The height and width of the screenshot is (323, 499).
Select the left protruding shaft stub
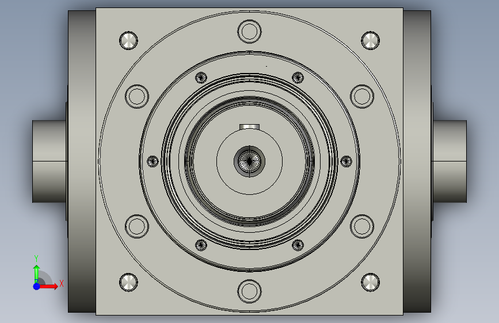49,161
